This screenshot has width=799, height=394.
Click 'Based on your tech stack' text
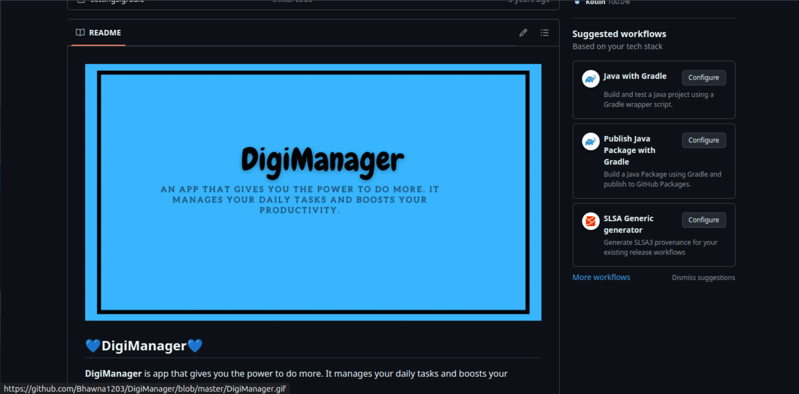pyautogui.click(x=617, y=47)
